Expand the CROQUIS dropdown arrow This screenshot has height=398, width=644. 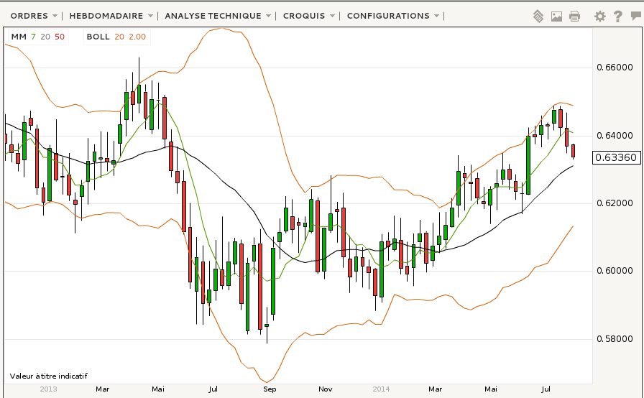tap(332, 16)
